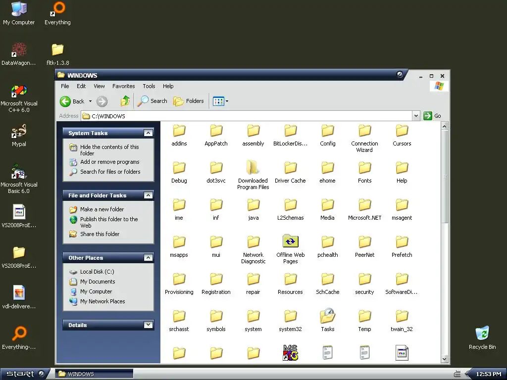Expand the Address bar dropdown

click(416, 116)
